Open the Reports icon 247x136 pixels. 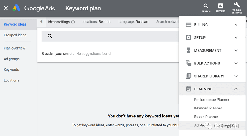220,8
